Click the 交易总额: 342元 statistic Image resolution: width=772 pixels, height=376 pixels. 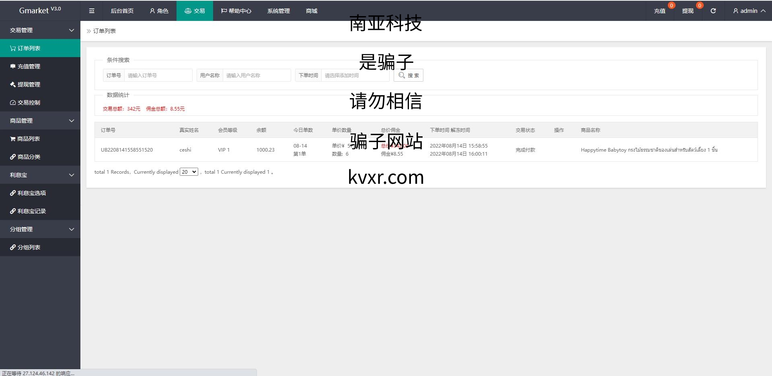[121, 109]
